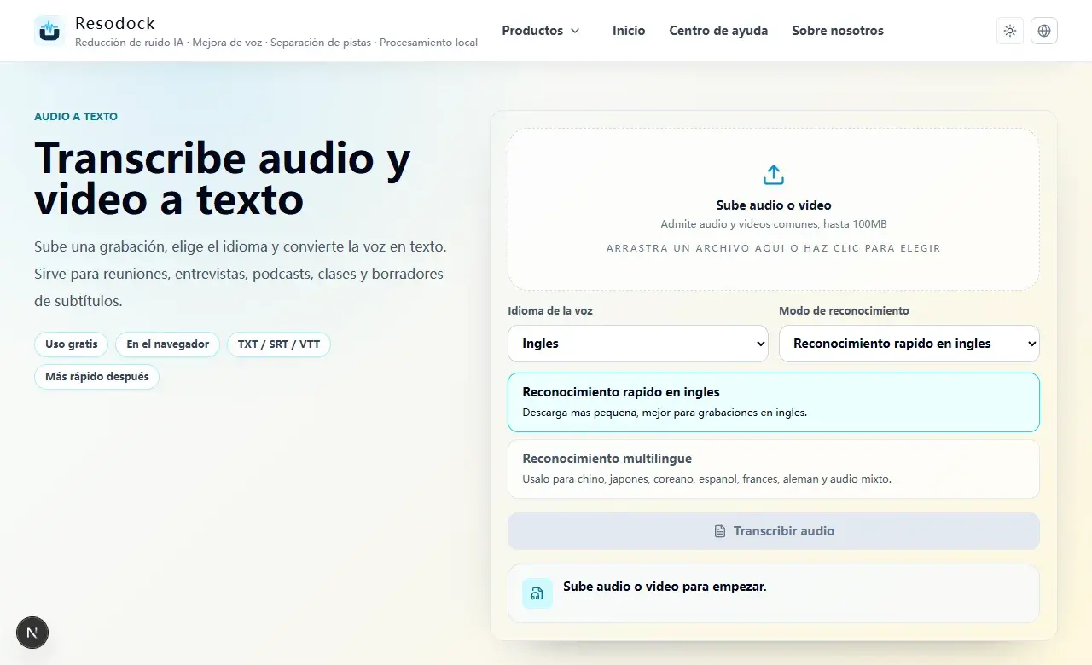Open the Idioma de la voz dropdown
Image resolution: width=1092 pixels, height=665 pixels.
click(638, 344)
